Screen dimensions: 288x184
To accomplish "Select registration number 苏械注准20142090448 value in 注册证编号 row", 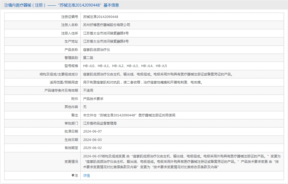I will (101, 17).
